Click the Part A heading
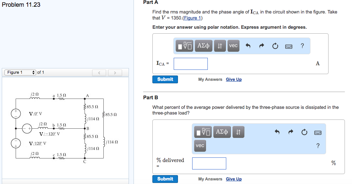352x184 pixels. (151, 2)
